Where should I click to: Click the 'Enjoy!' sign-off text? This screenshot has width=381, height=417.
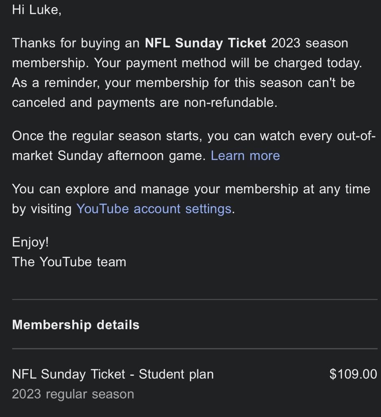coord(30,242)
